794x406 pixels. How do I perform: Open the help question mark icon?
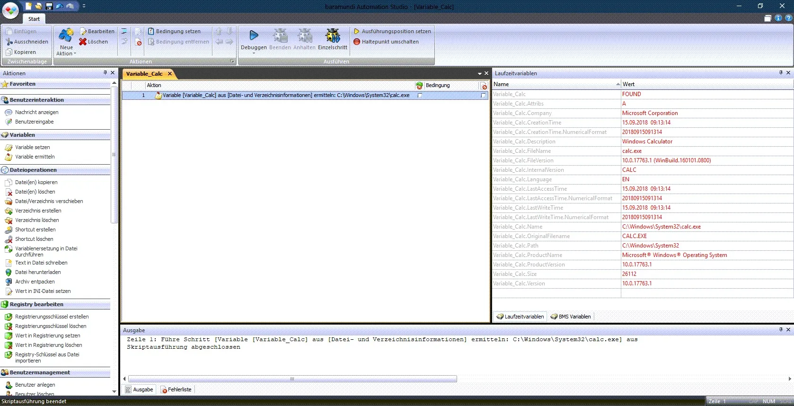coord(788,18)
